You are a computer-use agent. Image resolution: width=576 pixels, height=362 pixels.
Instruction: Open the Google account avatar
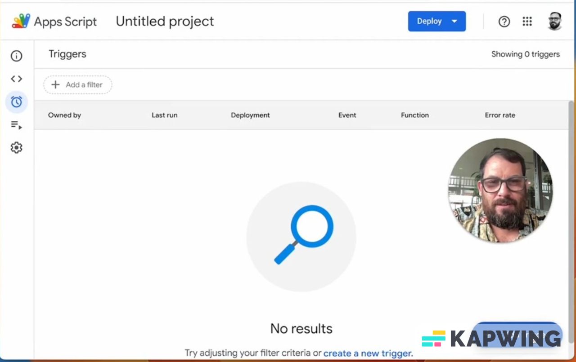(555, 21)
